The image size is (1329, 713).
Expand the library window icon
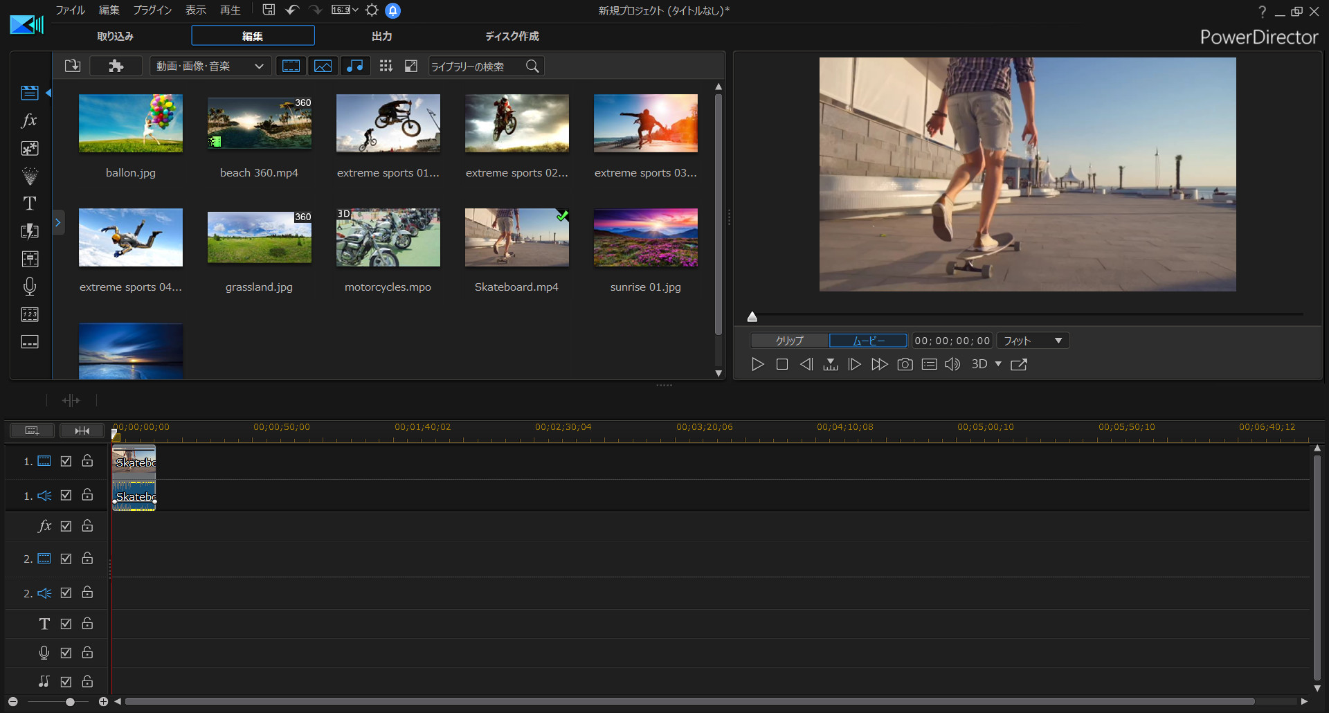pyautogui.click(x=411, y=66)
